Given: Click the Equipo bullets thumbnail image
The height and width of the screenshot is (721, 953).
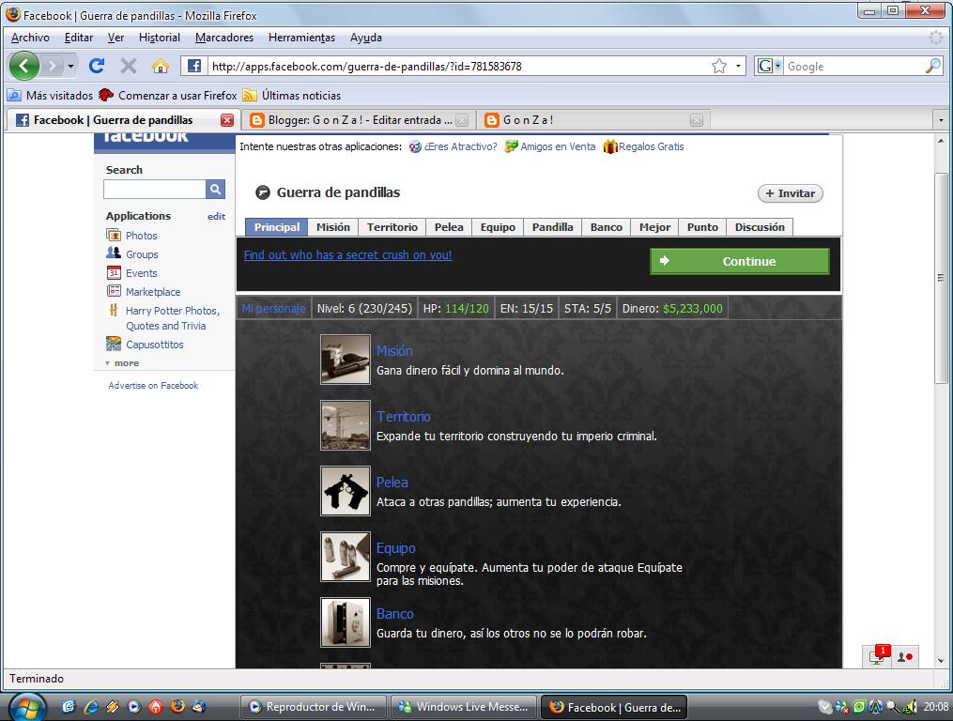Looking at the screenshot, I should point(346,557).
